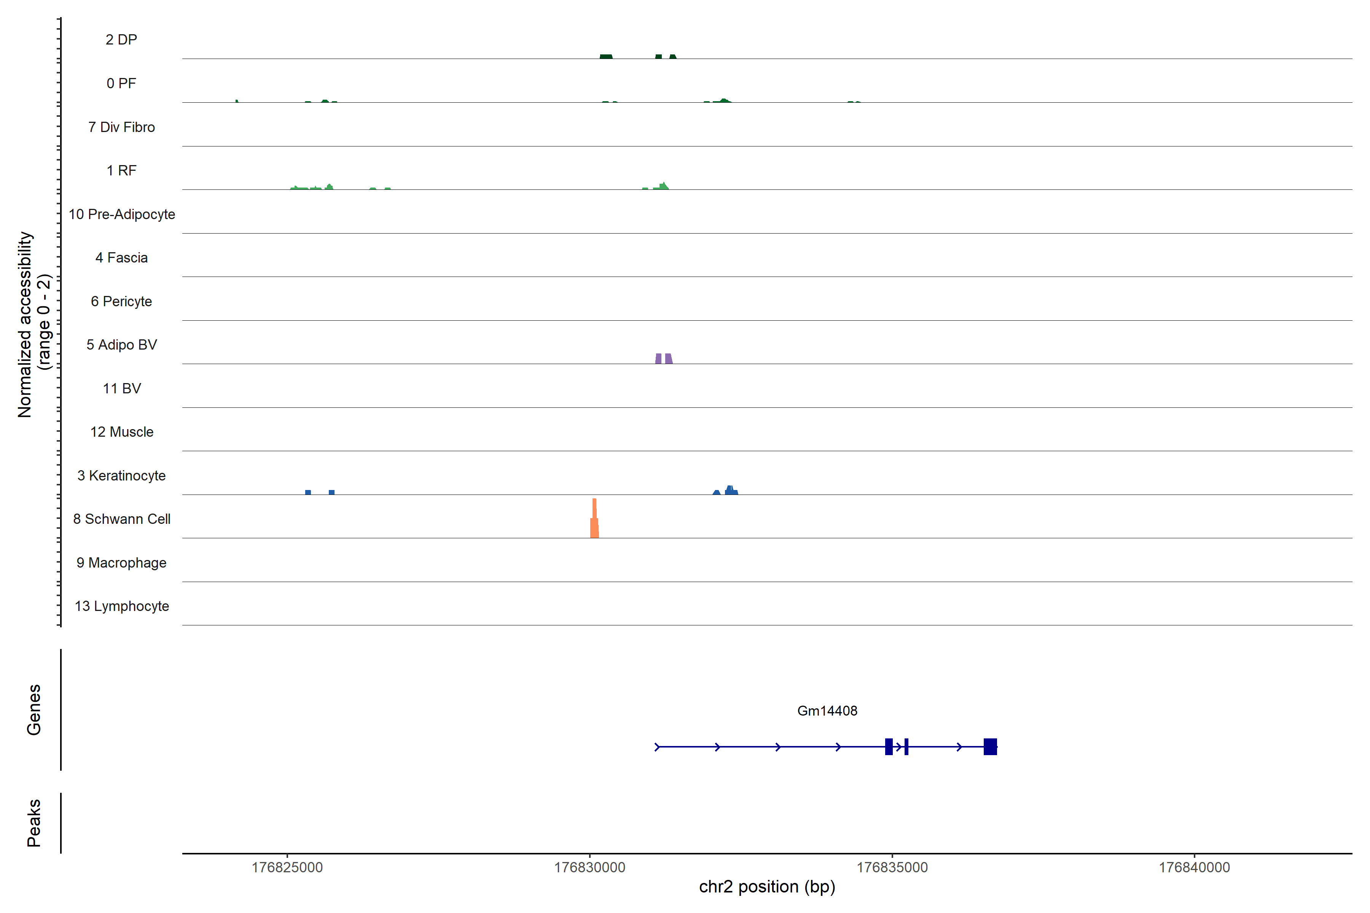Select the 10 Pre-Adipocyte track label
1370x913 pixels.
click(x=122, y=214)
